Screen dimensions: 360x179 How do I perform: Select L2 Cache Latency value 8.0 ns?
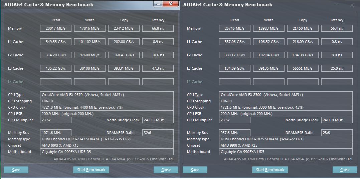[337, 55]
